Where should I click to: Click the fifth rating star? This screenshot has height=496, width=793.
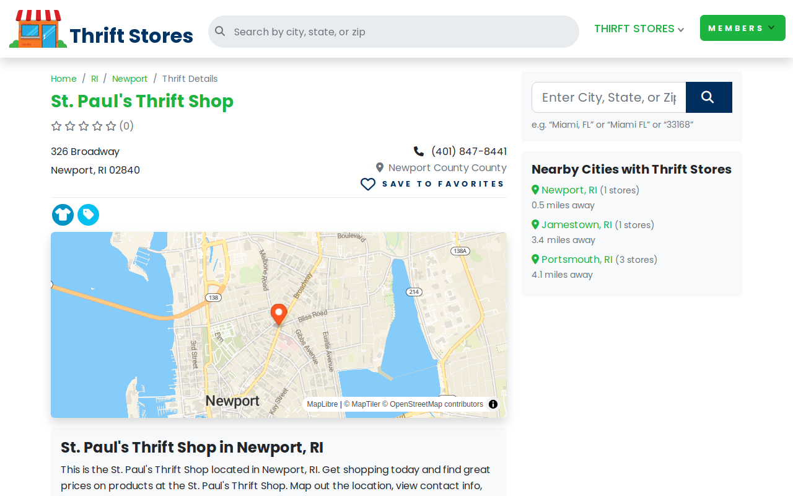[x=111, y=126]
